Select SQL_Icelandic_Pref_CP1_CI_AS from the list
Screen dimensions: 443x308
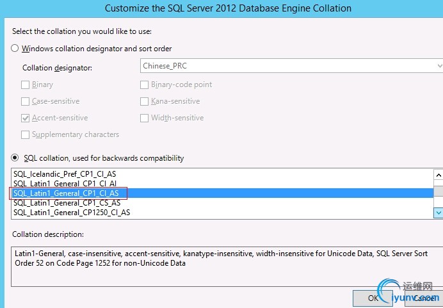[65, 174]
